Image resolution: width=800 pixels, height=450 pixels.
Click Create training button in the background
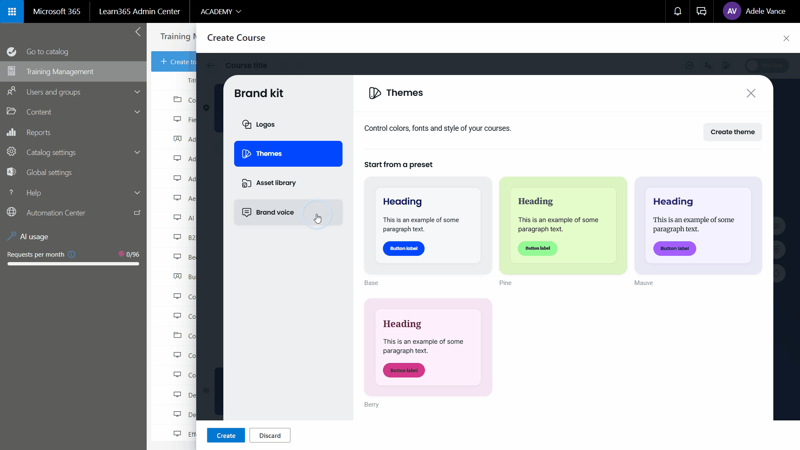point(174,62)
